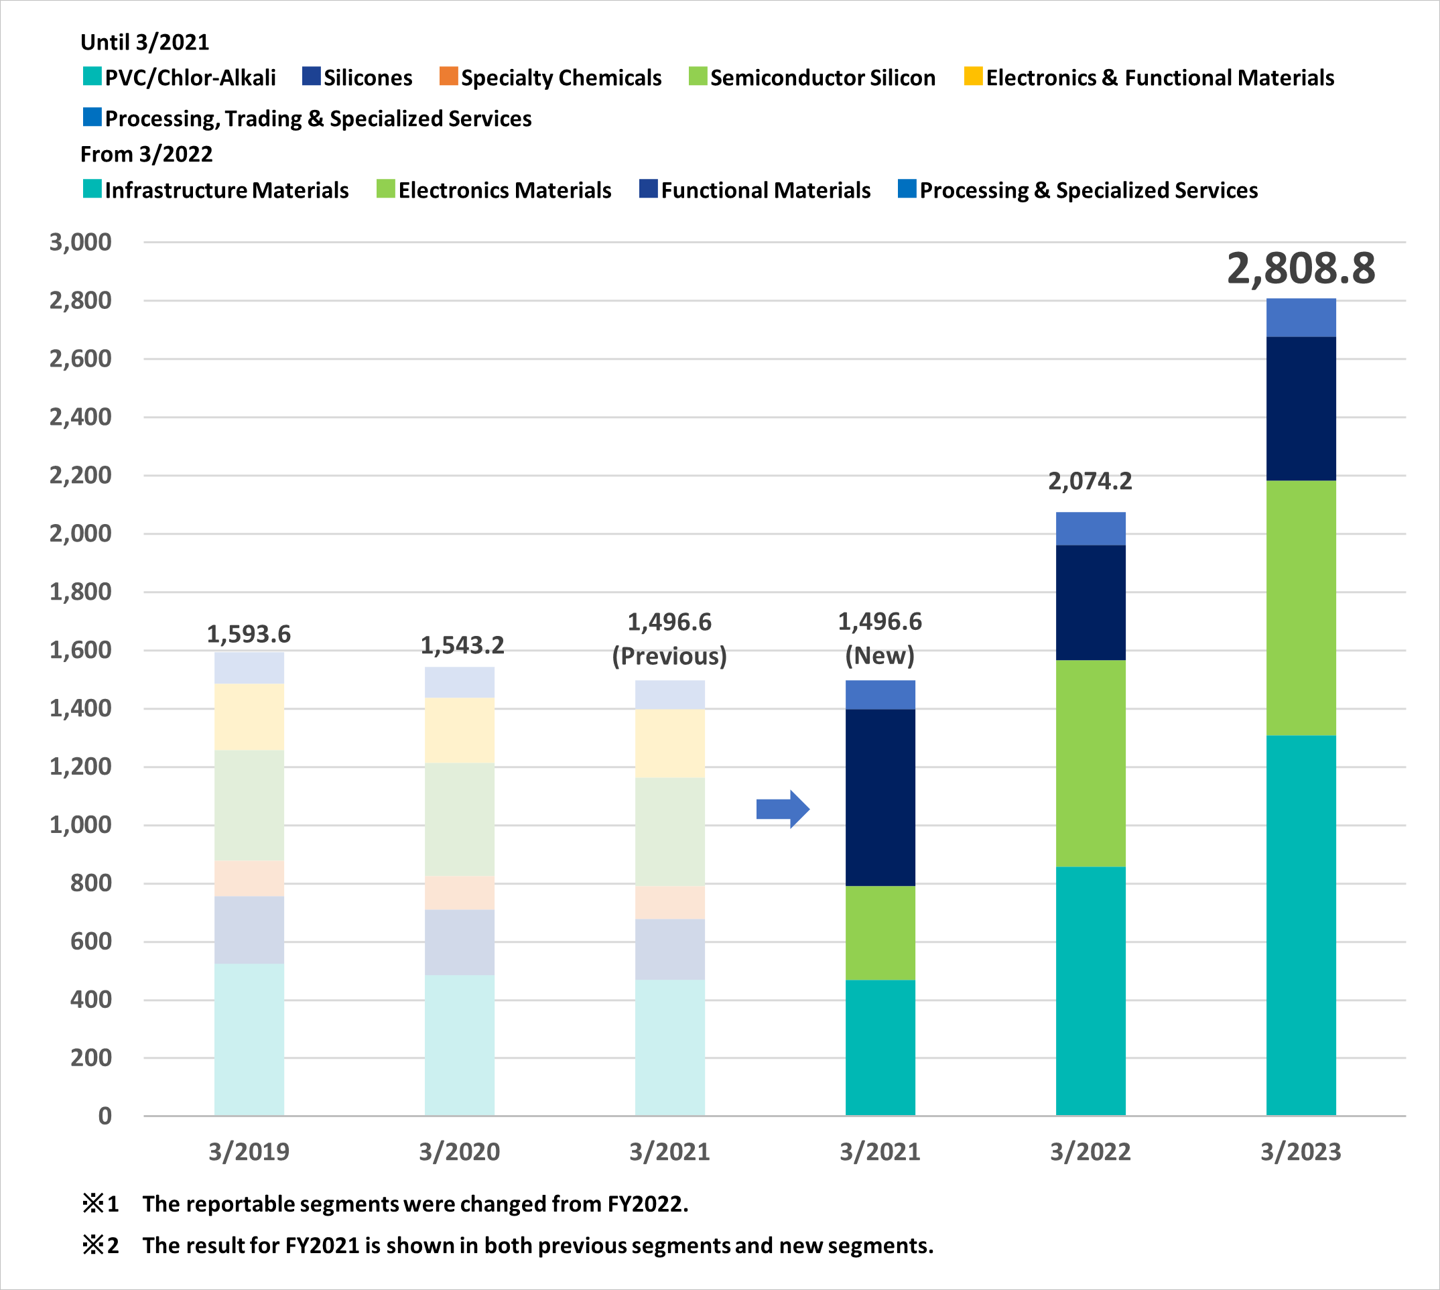Click the green Electronics Materials segment of 3/2023 bar
Image resolution: width=1440 pixels, height=1290 pixels.
click(1301, 608)
